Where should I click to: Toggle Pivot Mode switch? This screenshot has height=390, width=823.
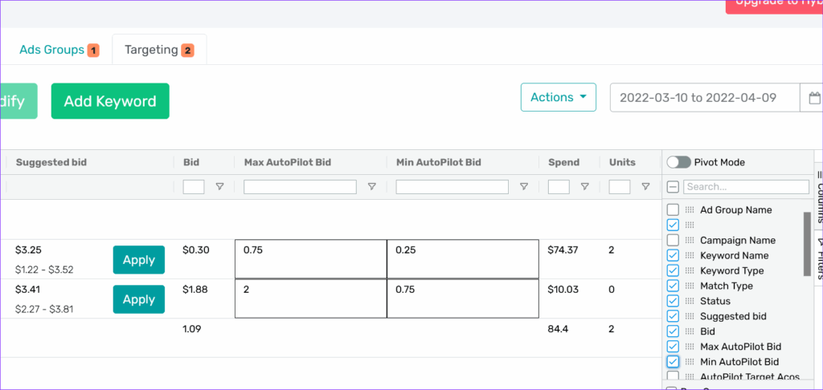coord(678,162)
